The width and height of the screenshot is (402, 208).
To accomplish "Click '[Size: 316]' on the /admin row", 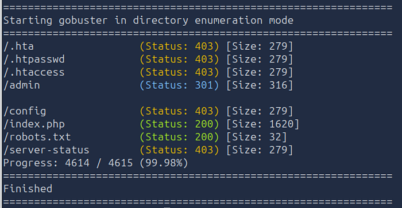I will 260,85.
